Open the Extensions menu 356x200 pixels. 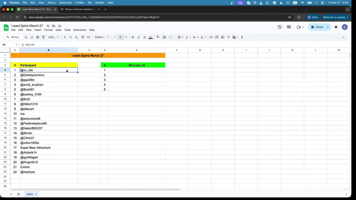80,30
